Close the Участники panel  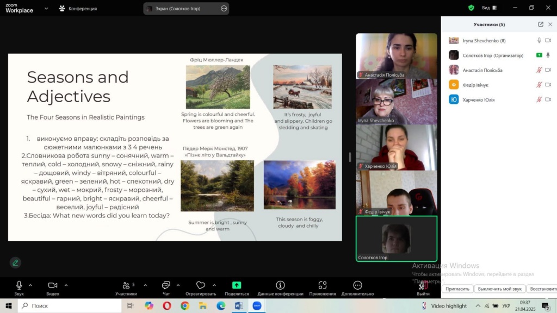click(550, 24)
